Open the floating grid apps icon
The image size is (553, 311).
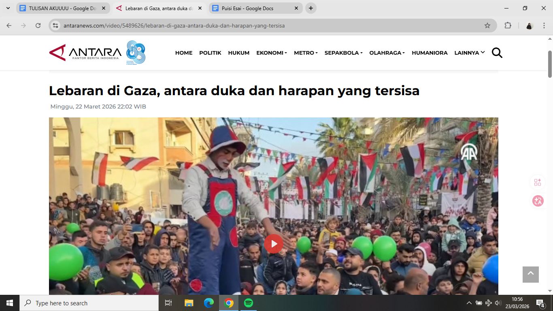click(538, 182)
